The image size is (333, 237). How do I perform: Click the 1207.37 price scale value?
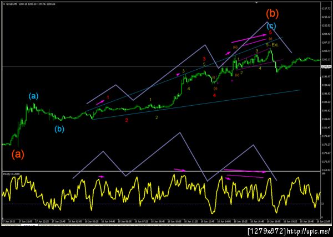click(x=325, y=42)
